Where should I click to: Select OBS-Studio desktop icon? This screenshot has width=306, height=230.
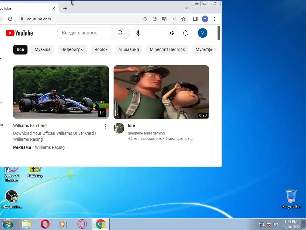pyautogui.click(x=12, y=199)
